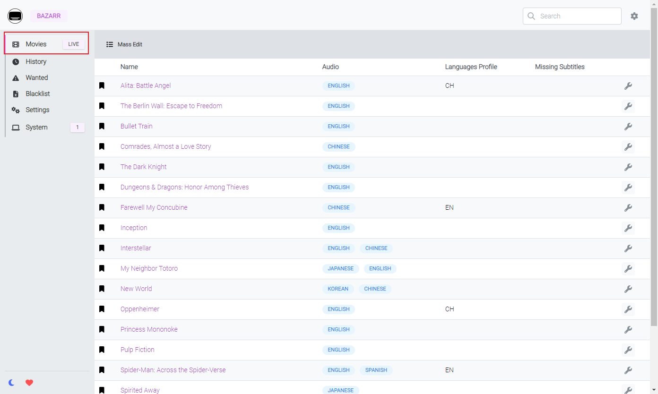The image size is (658, 394).
Task: Open The Berlin Wall: Escape to Freedom link
Action: click(171, 106)
